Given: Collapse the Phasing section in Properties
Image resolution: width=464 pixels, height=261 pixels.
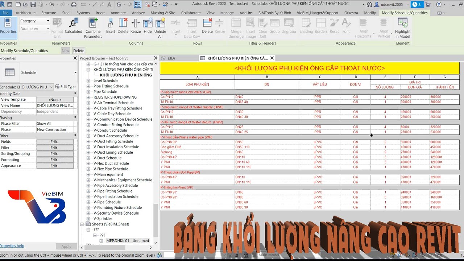Looking at the screenshot, I should coord(75,117).
